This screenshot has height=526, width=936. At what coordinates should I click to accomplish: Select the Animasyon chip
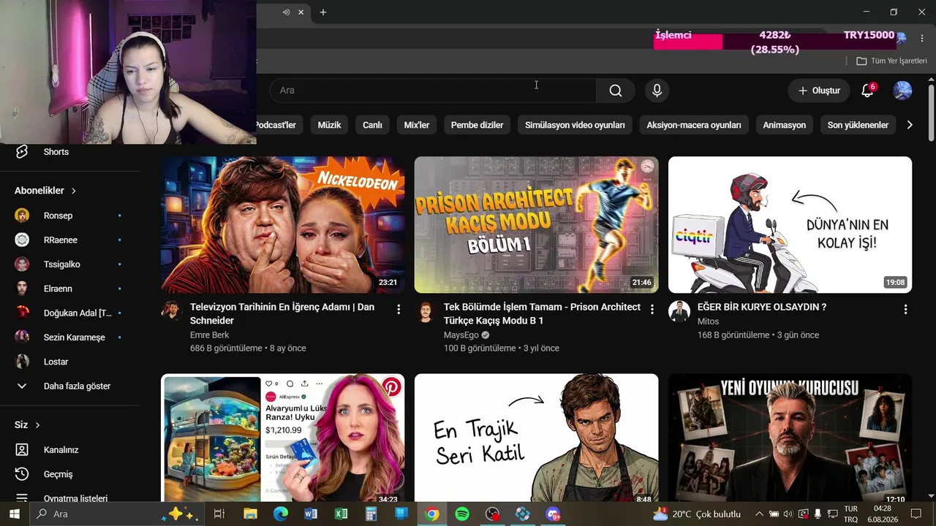[x=784, y=125]
